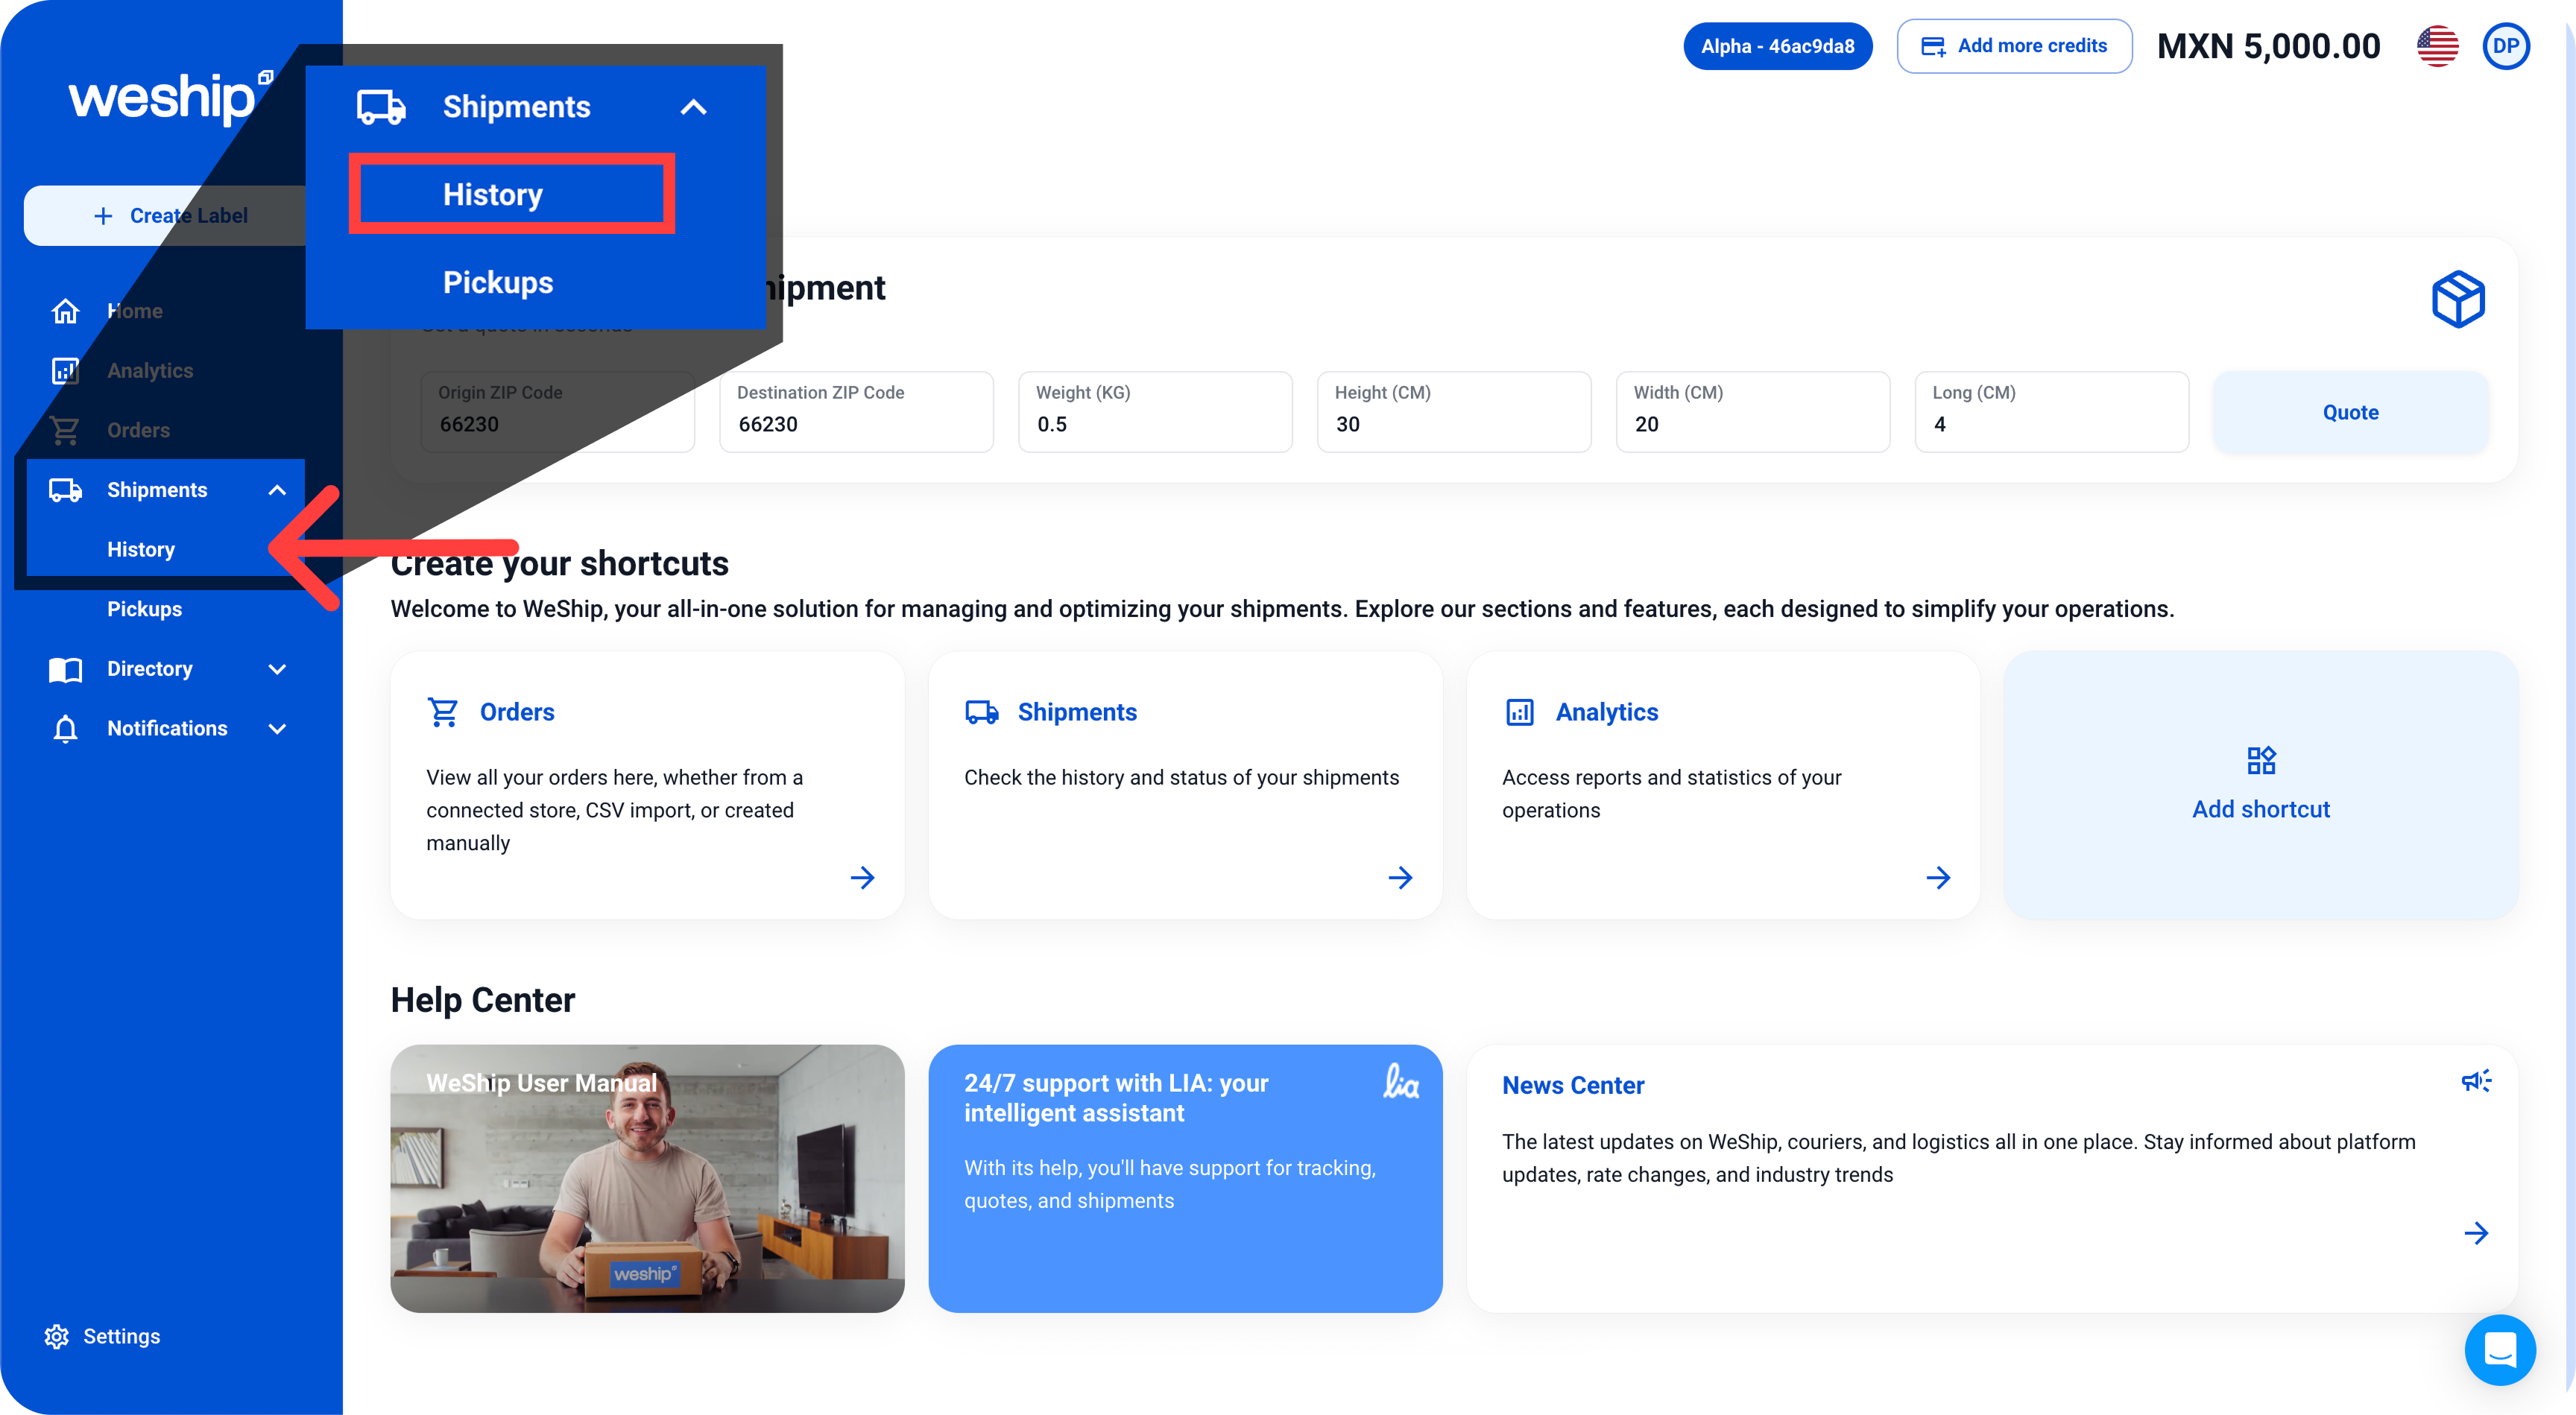Image resolution: width=2576 pixels, height=1415 pixels.
Task: Click the Analytics shortcut chart icon
Action: (x=1519, y=712)
